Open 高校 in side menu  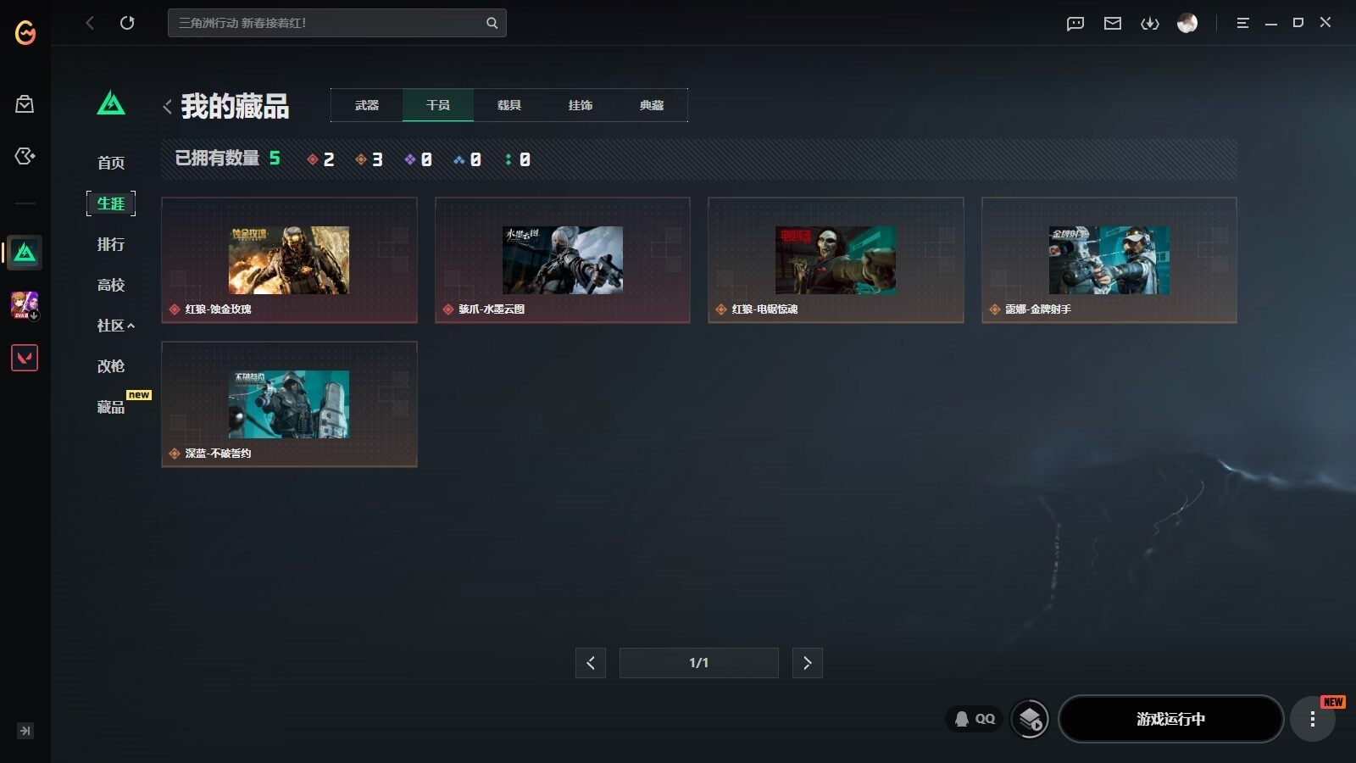pos(111,285)
